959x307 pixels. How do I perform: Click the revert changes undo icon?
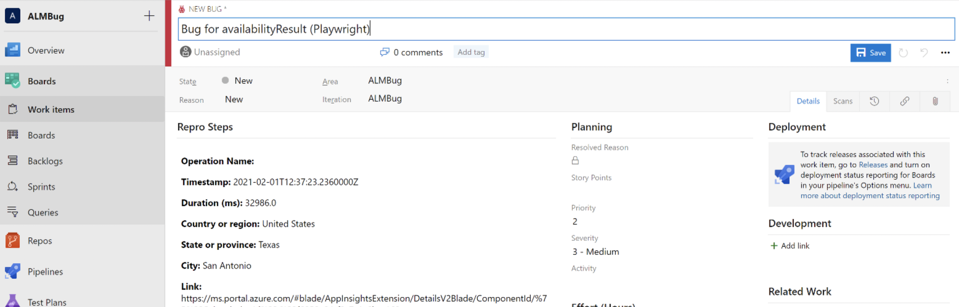(924, 53)
